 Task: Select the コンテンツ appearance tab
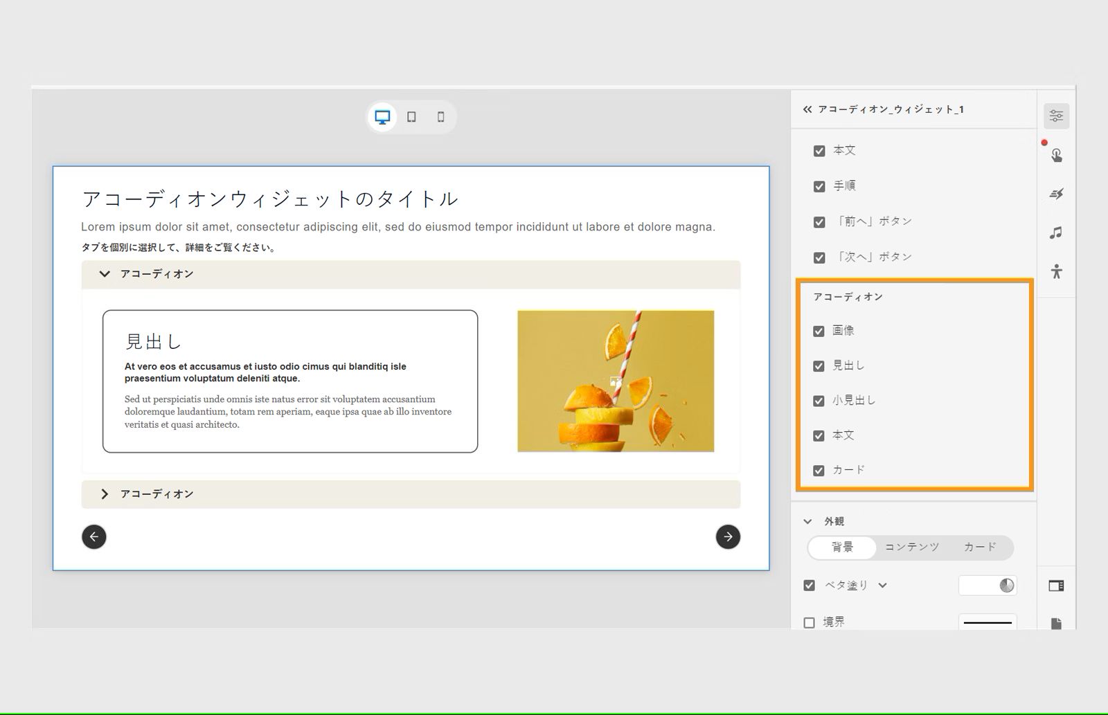tap(912, 547)
